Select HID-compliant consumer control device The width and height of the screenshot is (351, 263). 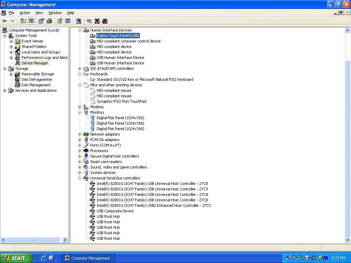tap(129, 41)
